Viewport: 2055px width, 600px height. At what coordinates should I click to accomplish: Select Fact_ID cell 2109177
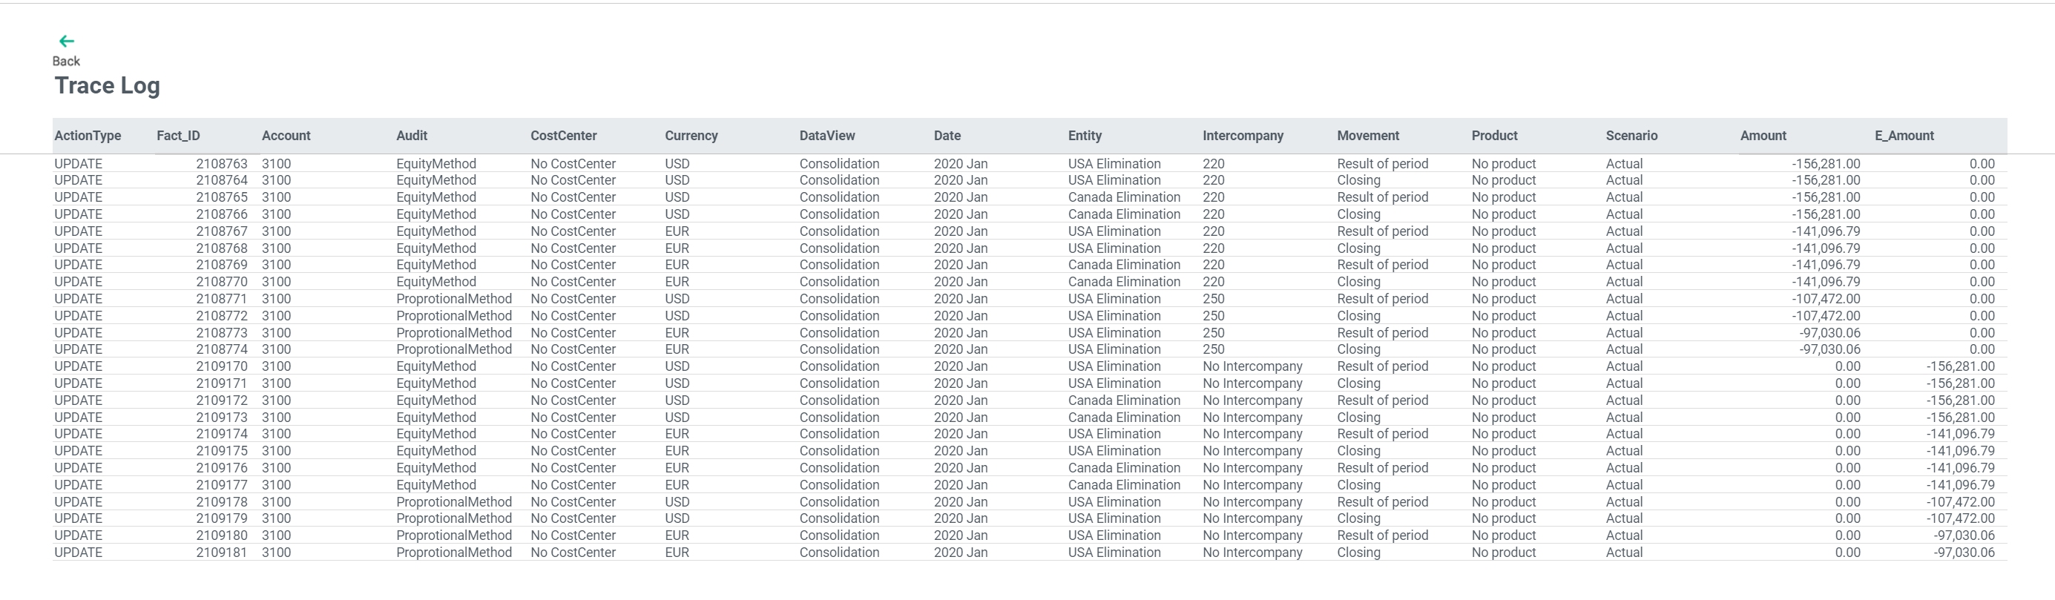pos(222,485)
